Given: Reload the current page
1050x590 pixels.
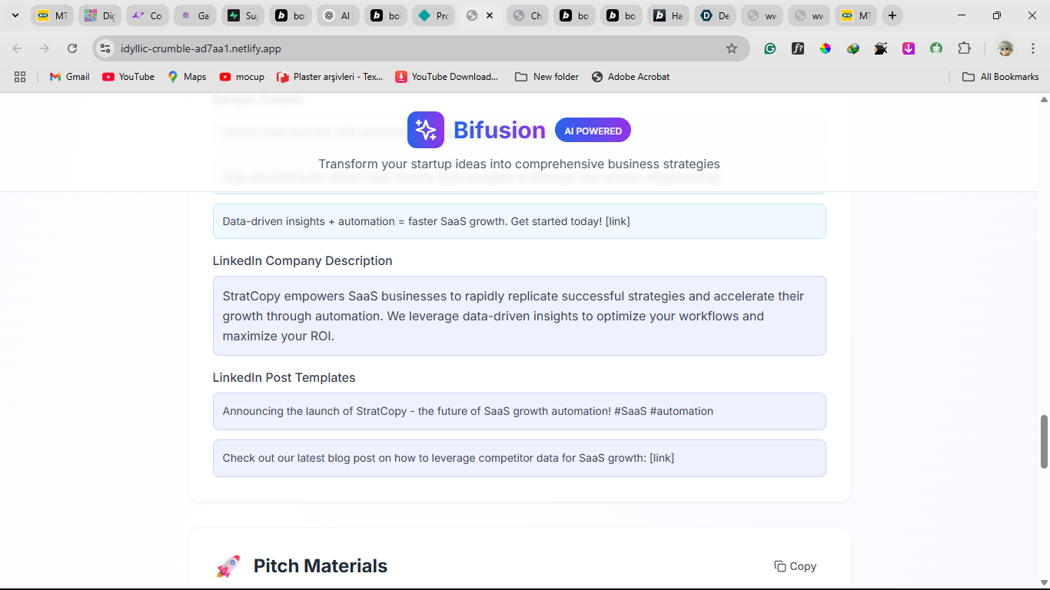Looking at the screenshot, I should pyautogui.click(x=72, y=48).
